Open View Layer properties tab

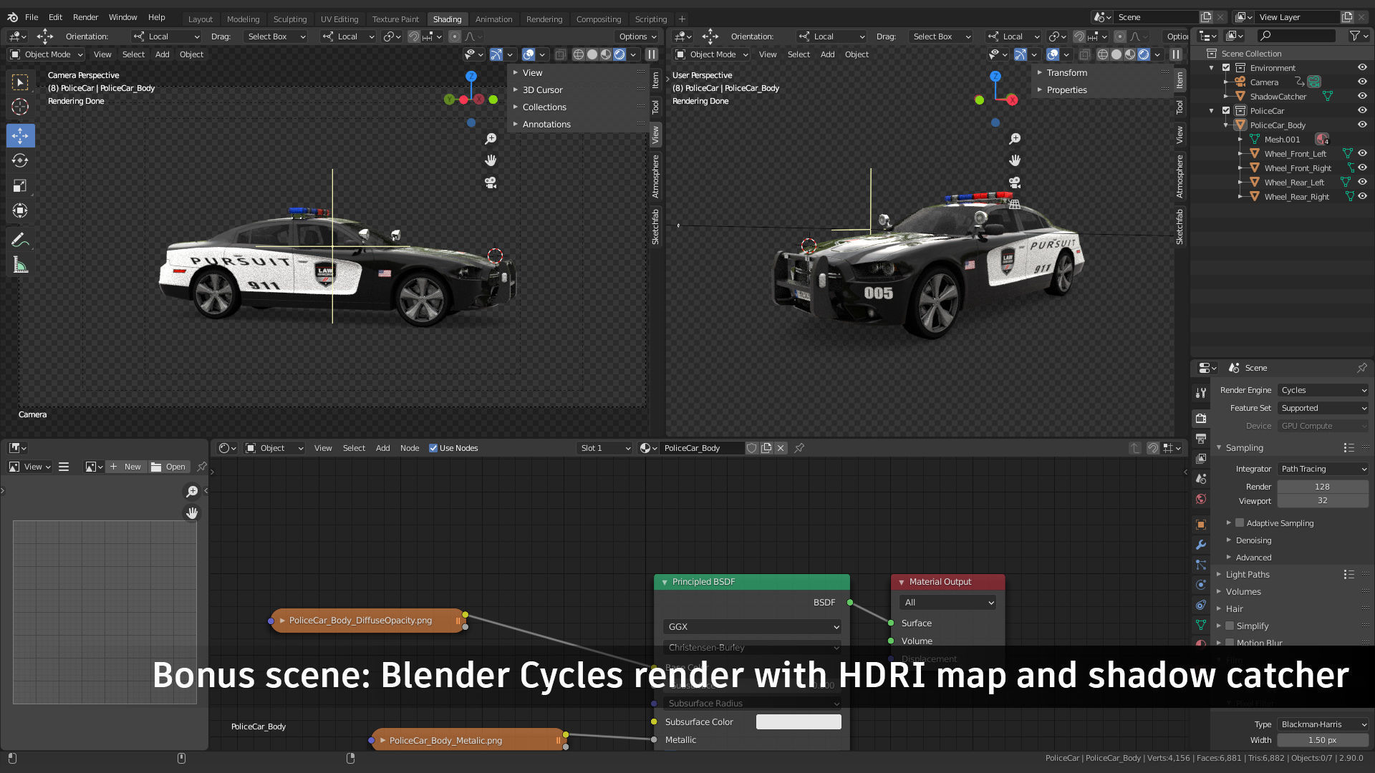coord(1201,458)
